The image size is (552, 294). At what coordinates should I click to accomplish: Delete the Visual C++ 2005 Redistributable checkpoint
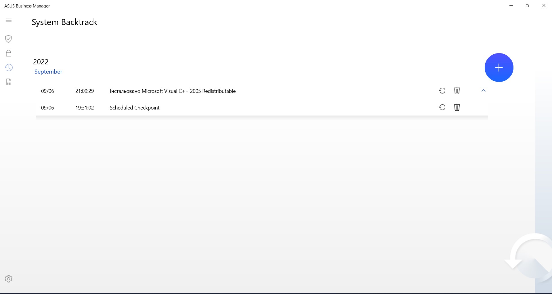(x=457, y=91)
